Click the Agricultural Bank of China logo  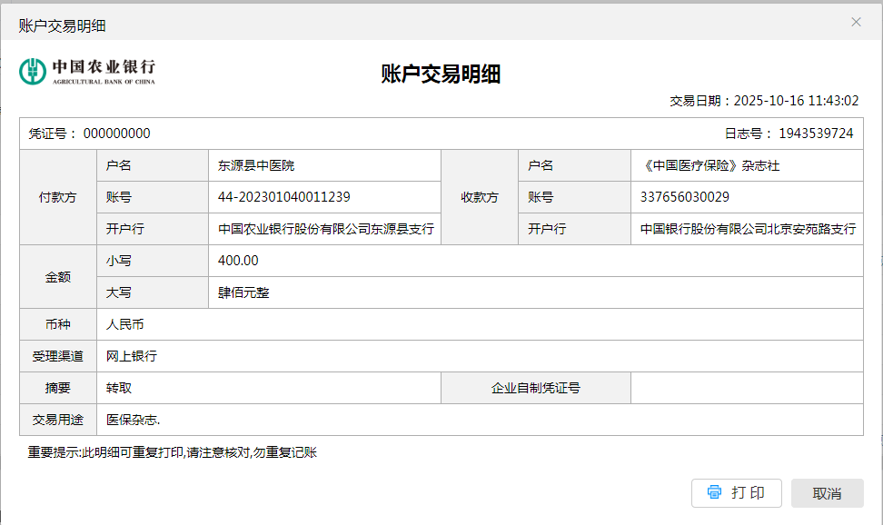click(x=87, y=71)
